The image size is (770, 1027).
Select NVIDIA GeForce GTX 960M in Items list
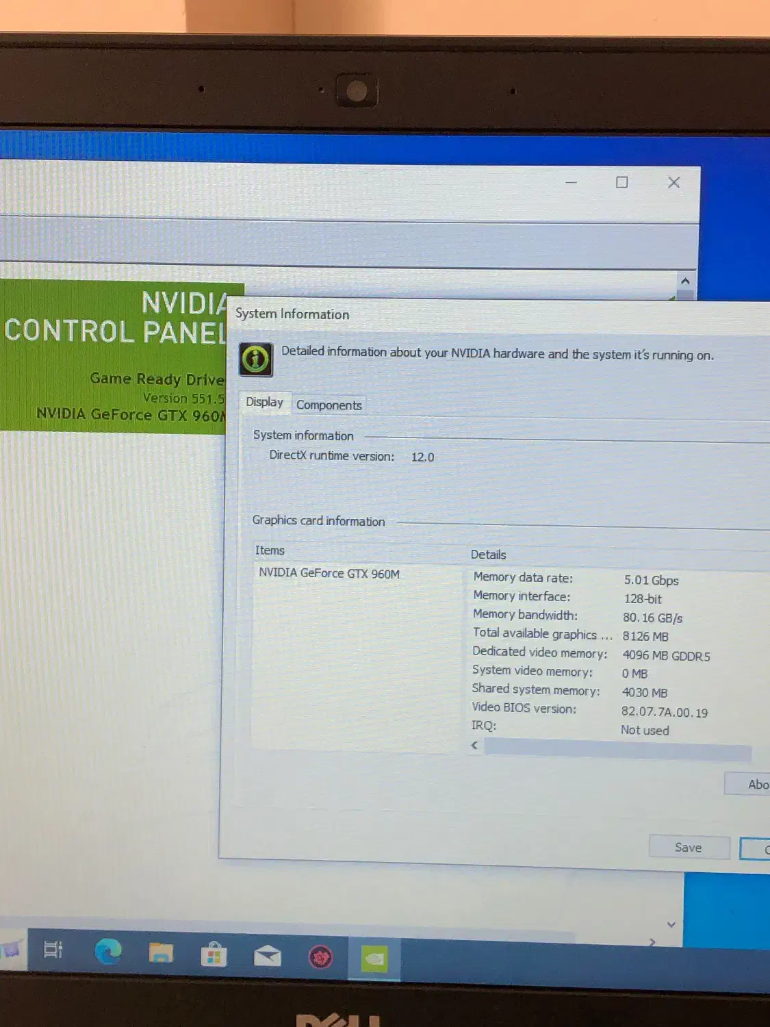(329, 573)
